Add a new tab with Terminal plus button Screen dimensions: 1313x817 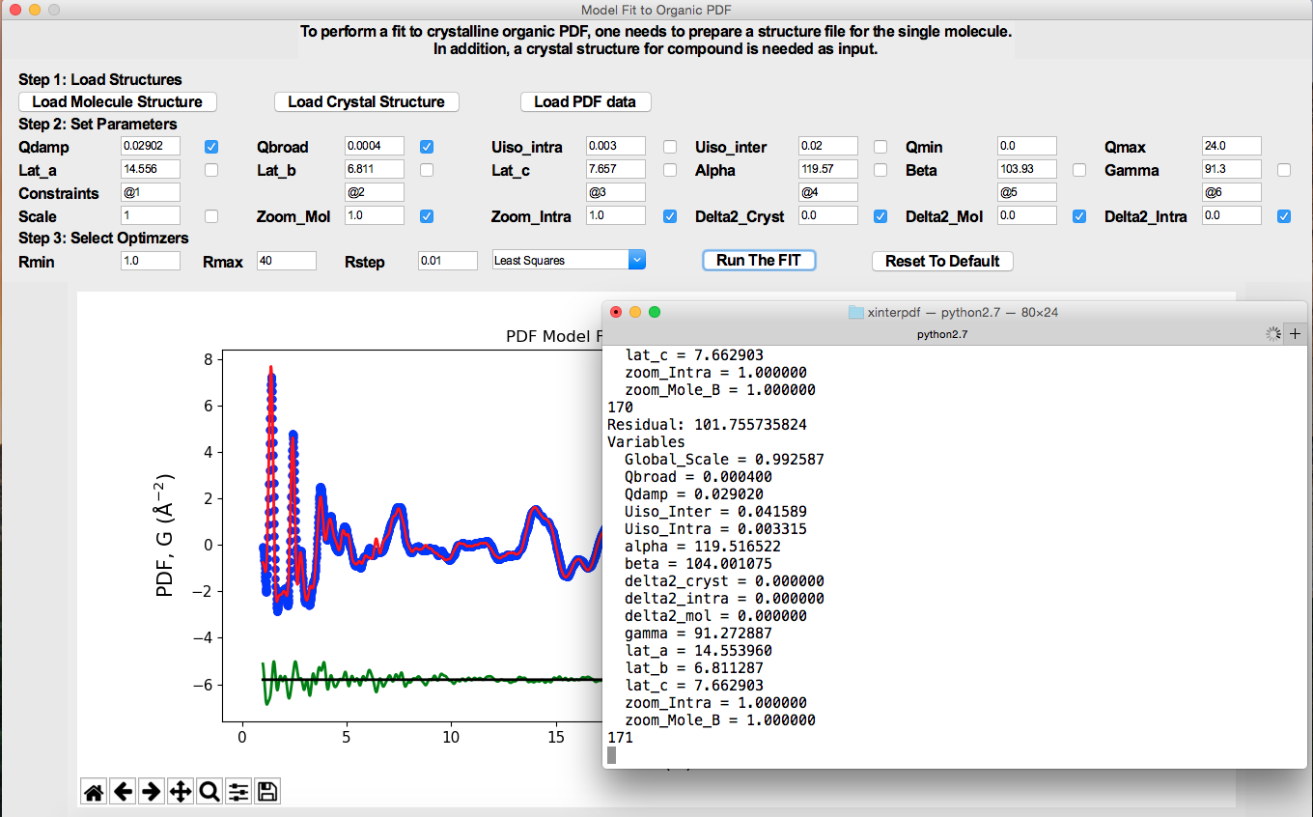(1296, 333)
